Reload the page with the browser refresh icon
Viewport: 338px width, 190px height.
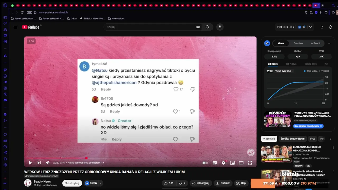pyautogui.click(x=22, y=12)
